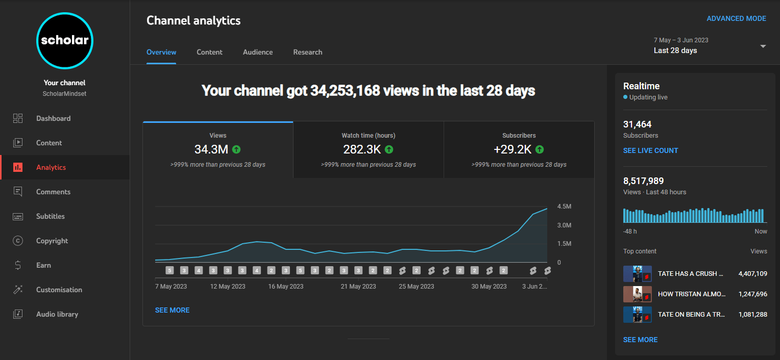Open the Customisation magic wand icon

(18, 290)
